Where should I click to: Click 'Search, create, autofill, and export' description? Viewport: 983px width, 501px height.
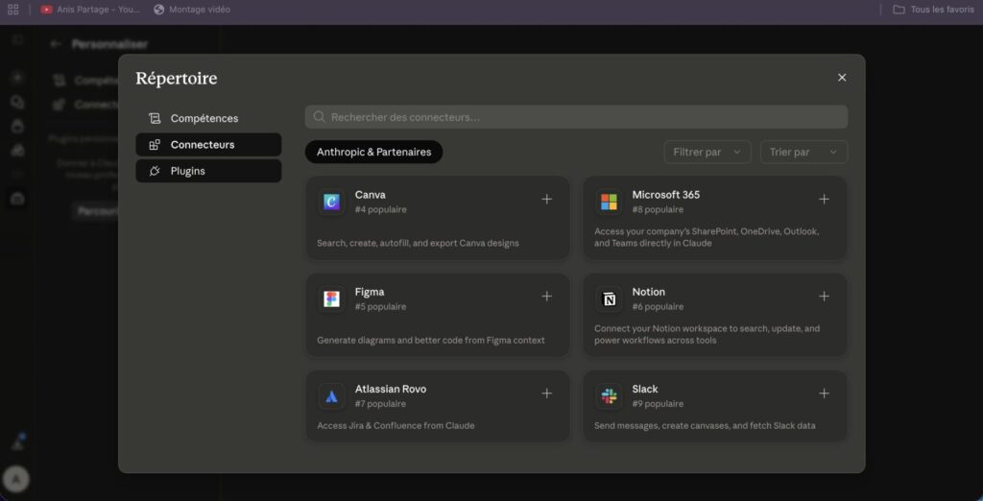pos(418,243)
